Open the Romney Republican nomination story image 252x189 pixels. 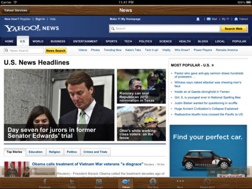coord(141,86)
